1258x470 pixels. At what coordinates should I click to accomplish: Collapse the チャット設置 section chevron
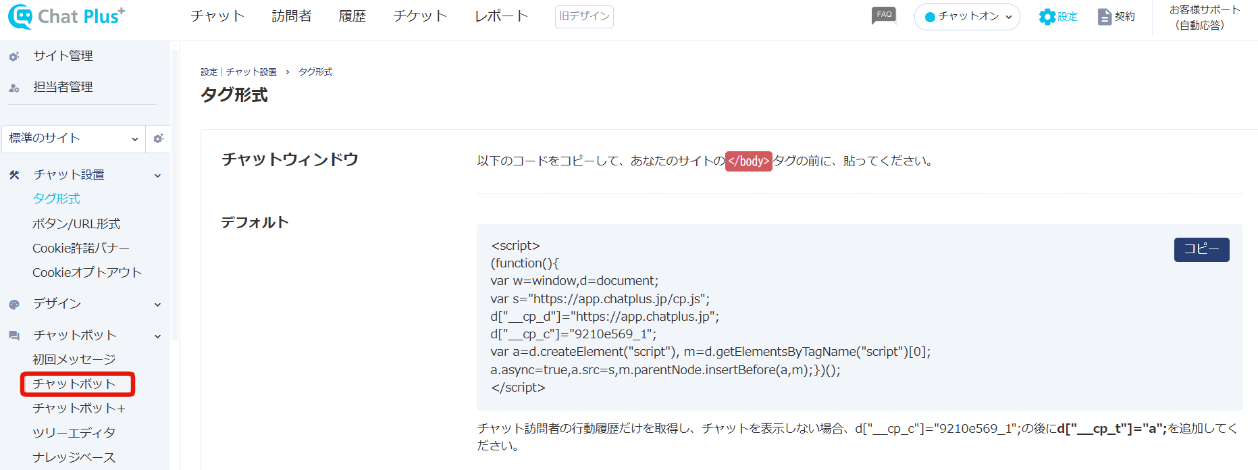(157, 176)
